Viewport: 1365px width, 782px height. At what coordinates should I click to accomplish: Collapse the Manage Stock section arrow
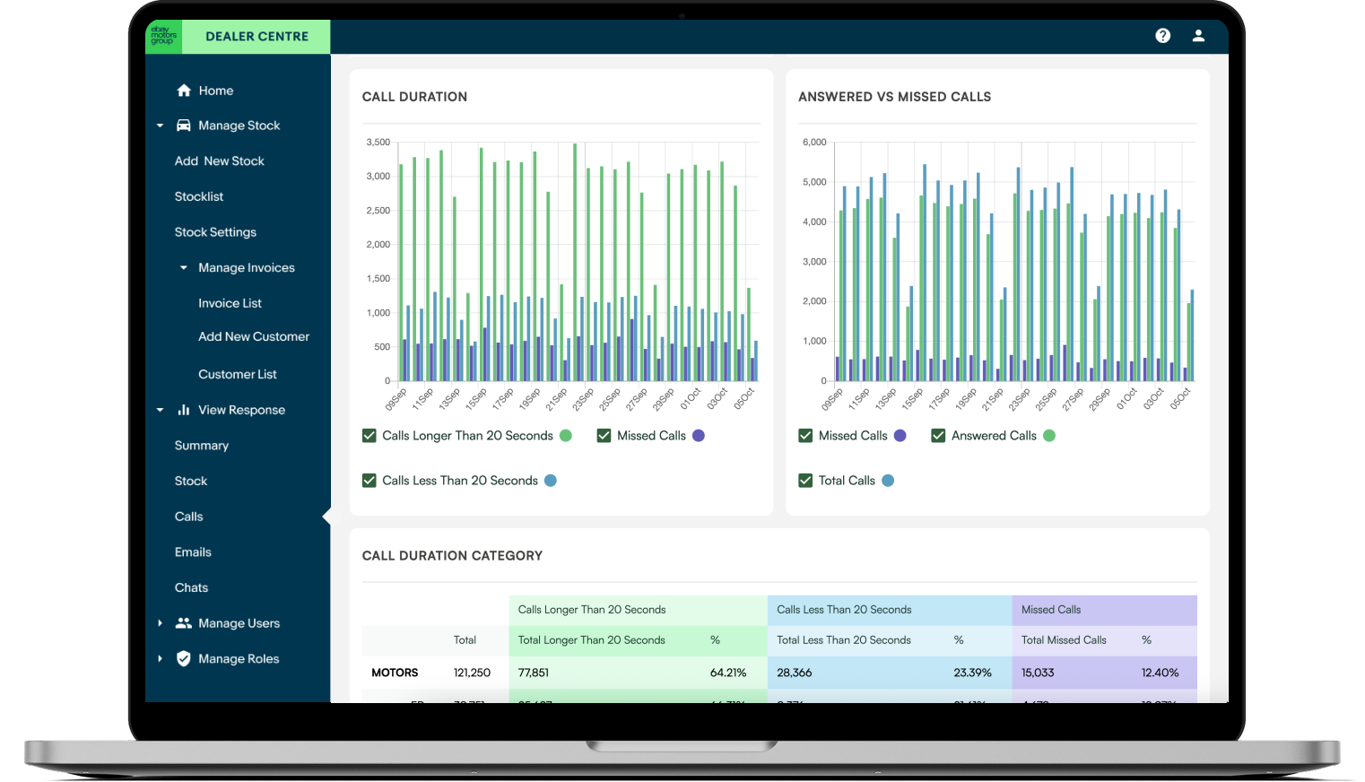click(160, 126)
